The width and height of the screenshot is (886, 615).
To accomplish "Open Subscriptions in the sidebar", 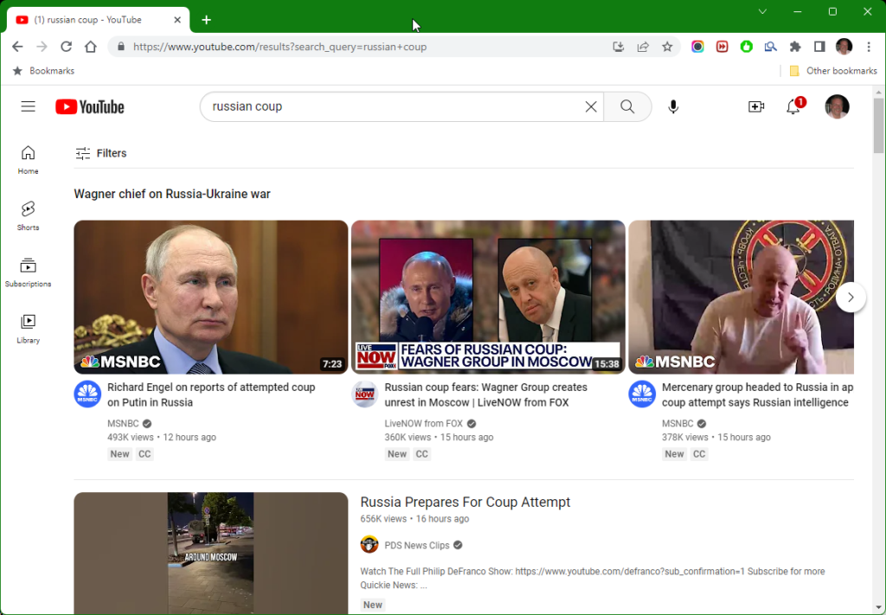I will (x=28, y=272).
